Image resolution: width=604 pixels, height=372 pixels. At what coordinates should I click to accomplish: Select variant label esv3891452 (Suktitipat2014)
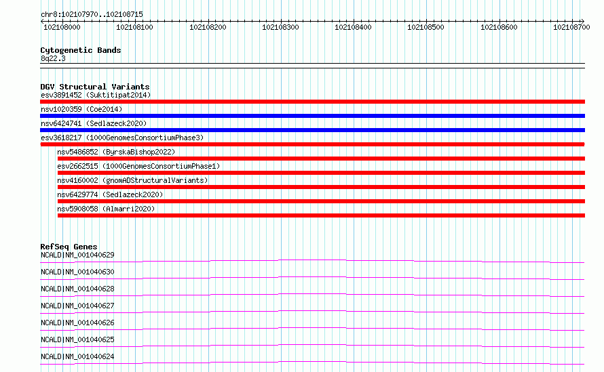click(x=96, y=95)
